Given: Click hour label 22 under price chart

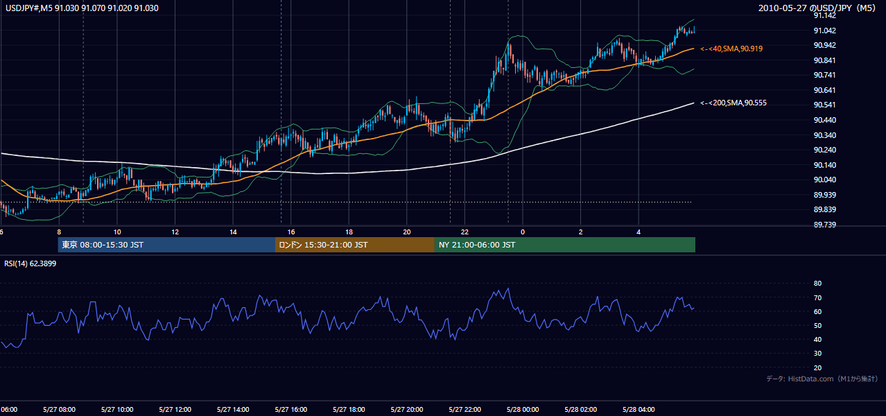Looking at the screenshot, I should (x=464, y=232).
